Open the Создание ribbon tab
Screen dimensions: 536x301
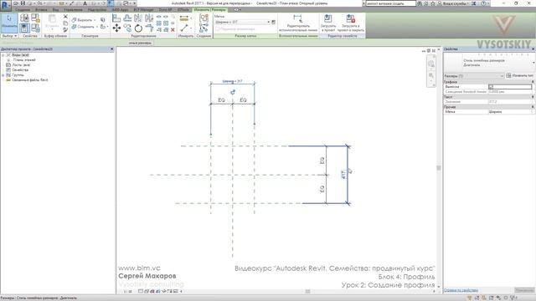(23, 9)
